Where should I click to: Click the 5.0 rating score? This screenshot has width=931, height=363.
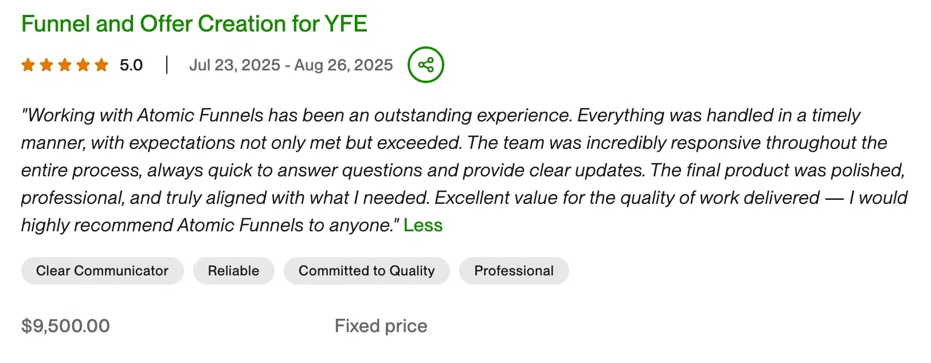[131, 65]
